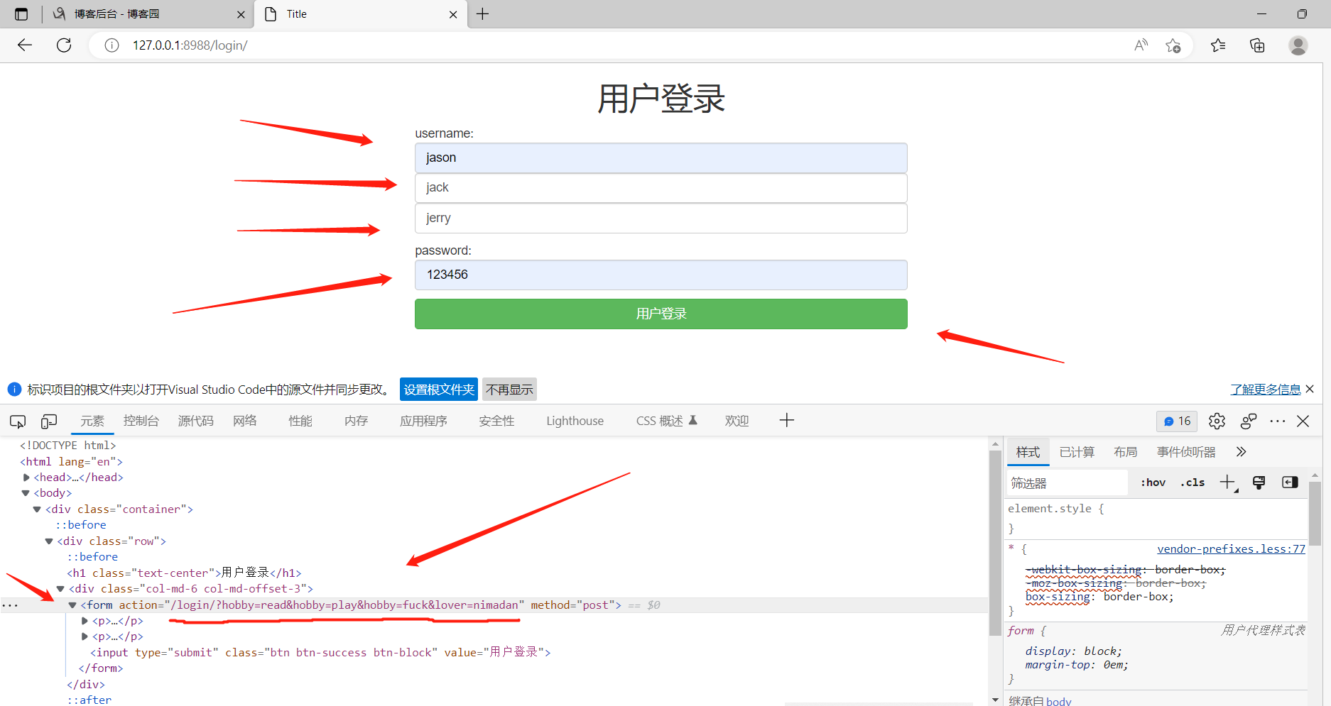Viewport: 1331px width, 706px height.
Task: Switch to the 布局 styles tab
Action: point(1125,452)
